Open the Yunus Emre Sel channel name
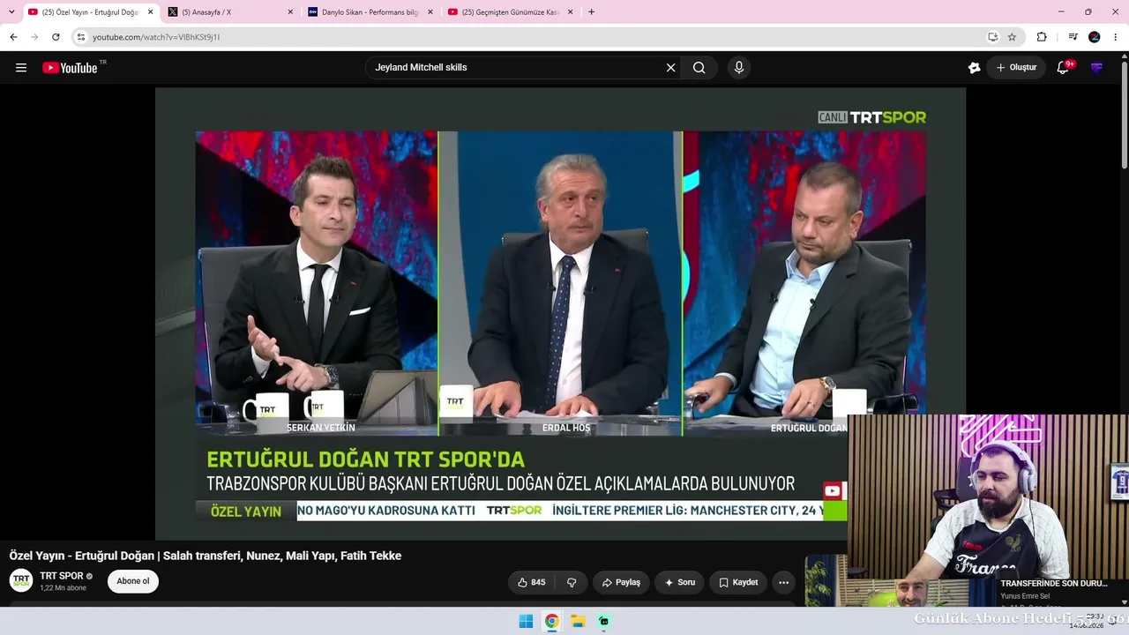Screen dimensions: 1129x635 (1025, 596)
